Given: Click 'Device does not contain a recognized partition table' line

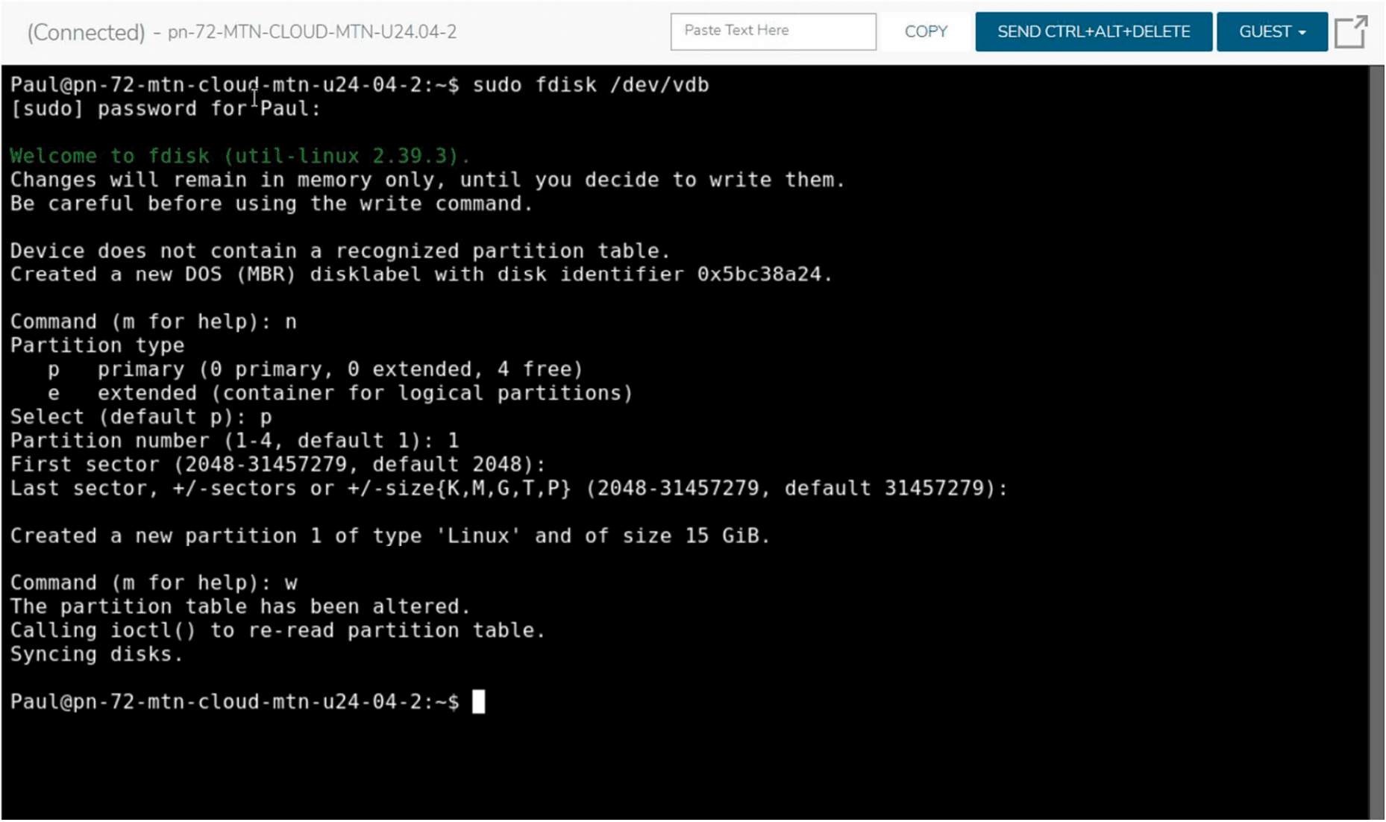Looking at the screenshot, I should (x=340, y=251).
